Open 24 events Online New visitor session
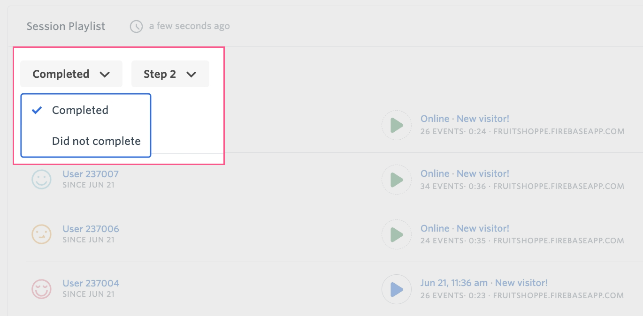643x316 pixels. [465, 229]
